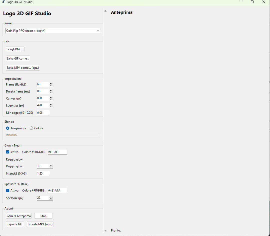Image resolution: width=270 pixels, height=236 pixels.
Task: Click Salva MP4 come... (opz.) button
Action: pyautogui.click(x=23, y=68)
